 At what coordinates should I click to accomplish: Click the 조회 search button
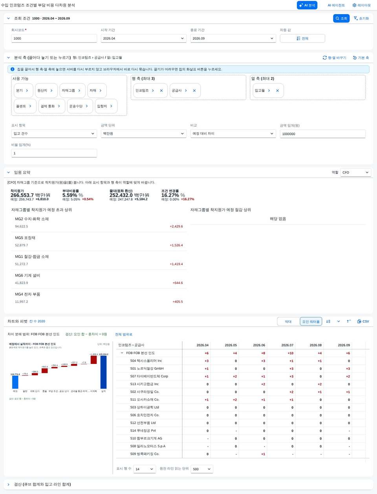(341, 18)
